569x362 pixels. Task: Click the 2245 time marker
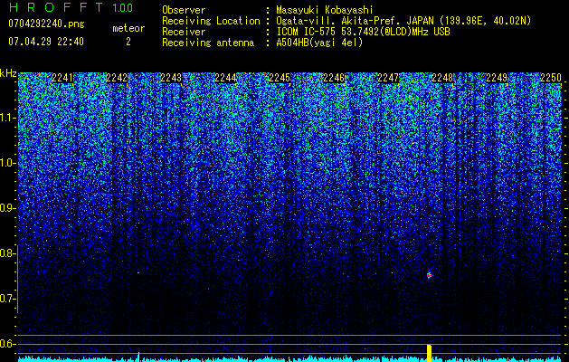pos(280,78)
